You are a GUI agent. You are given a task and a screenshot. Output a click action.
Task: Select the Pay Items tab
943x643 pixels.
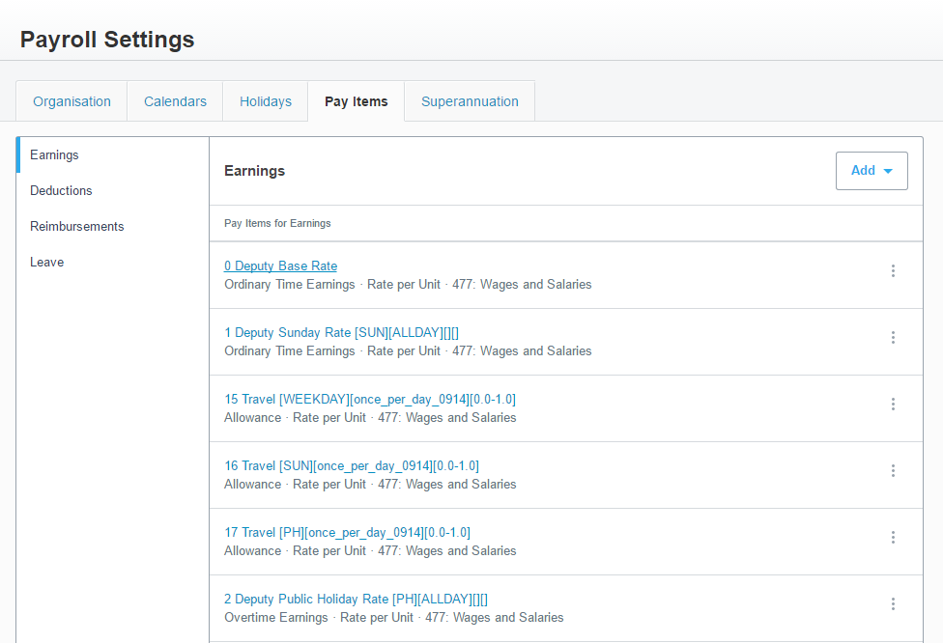357,101
